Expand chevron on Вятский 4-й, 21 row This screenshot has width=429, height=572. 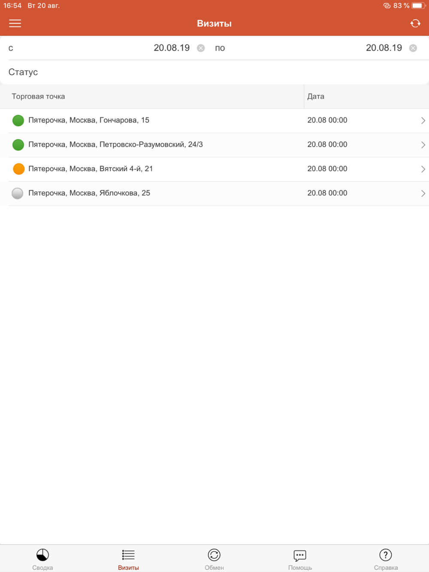pos(423,169)
